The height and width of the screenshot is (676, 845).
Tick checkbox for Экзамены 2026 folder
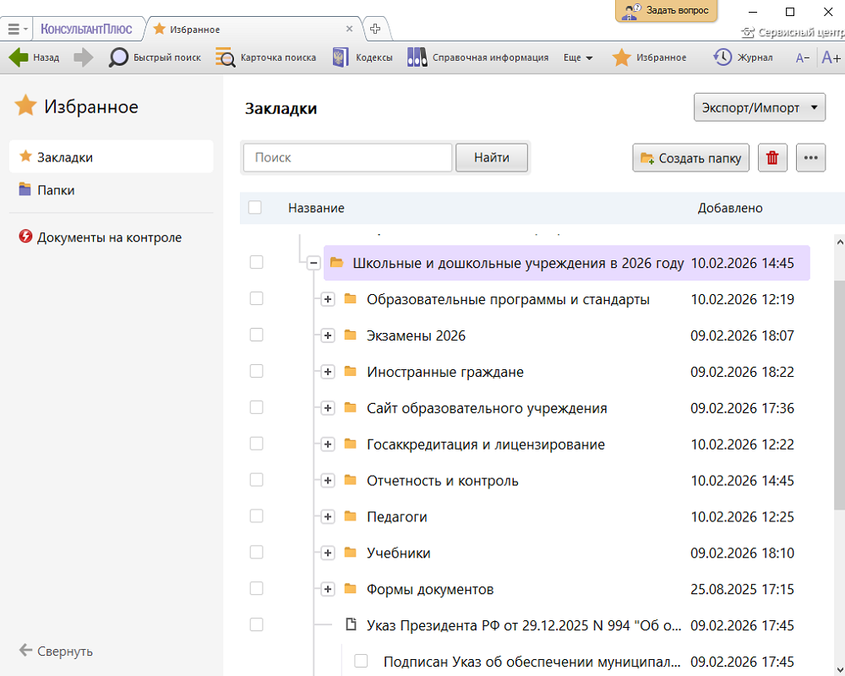click(257, 335)
